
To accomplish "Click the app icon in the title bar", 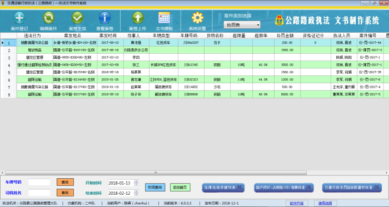I will coord(3,3).
